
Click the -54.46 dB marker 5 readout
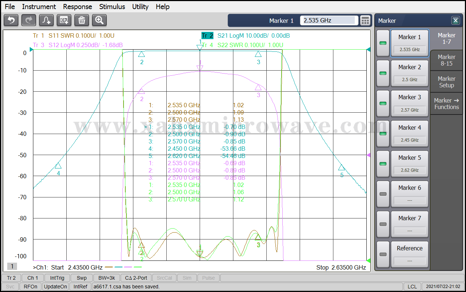point(233,156)
